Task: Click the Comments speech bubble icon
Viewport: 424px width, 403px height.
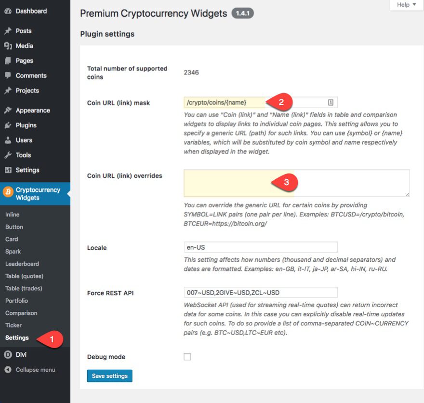Action: point(8,76)
